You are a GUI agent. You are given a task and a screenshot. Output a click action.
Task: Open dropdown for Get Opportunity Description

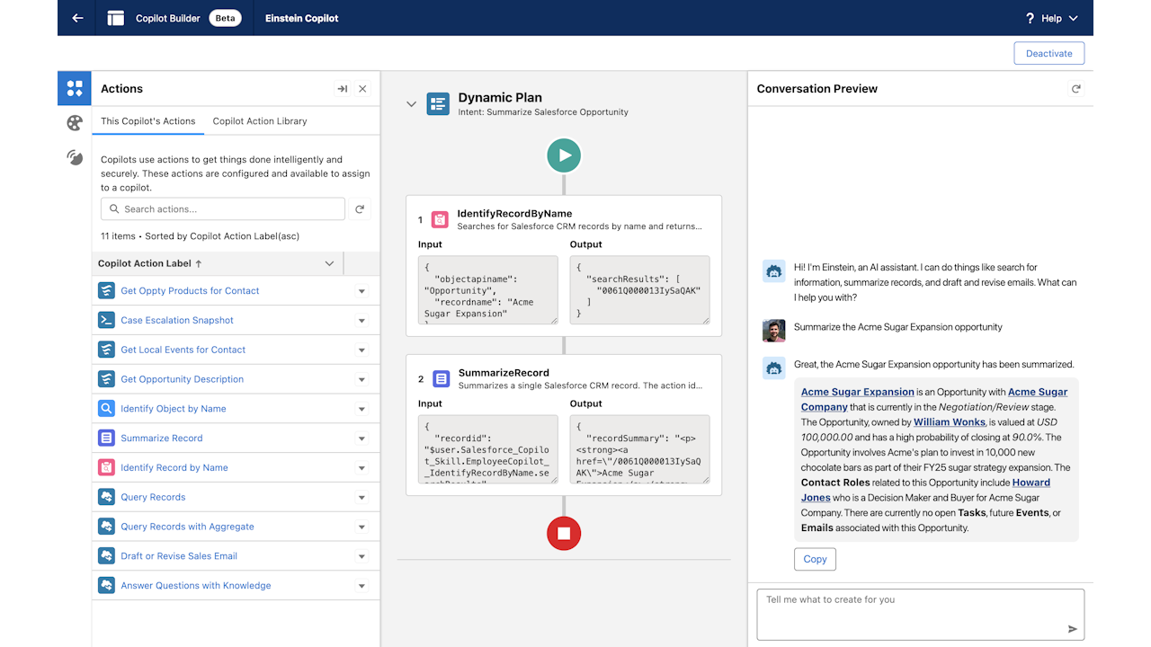pyautogui.click(x=361, y=380)
